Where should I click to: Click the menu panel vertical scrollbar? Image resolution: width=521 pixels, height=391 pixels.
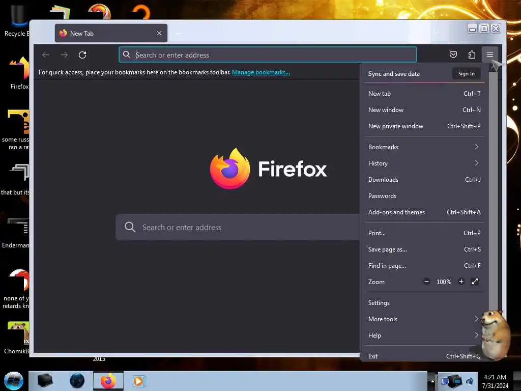(493, 191)
